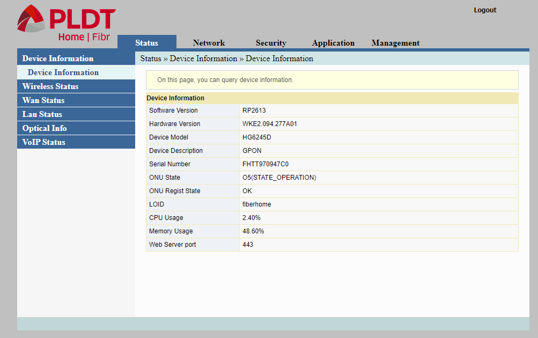The image size is (538, 338).
Task: Open the Network tab
Action: 209,42
